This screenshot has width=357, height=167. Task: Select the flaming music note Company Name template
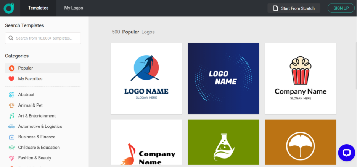[x=146, y=142]
